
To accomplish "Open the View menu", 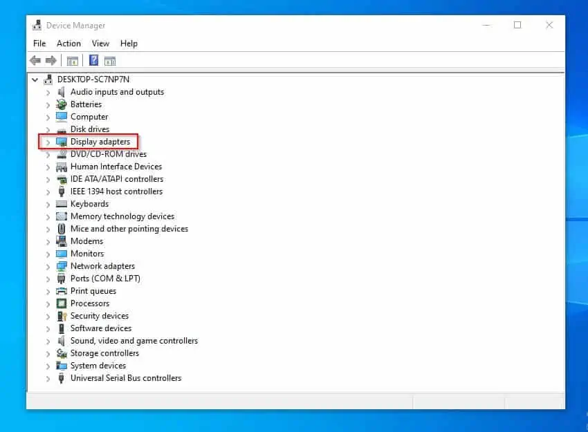I will 100,44.
